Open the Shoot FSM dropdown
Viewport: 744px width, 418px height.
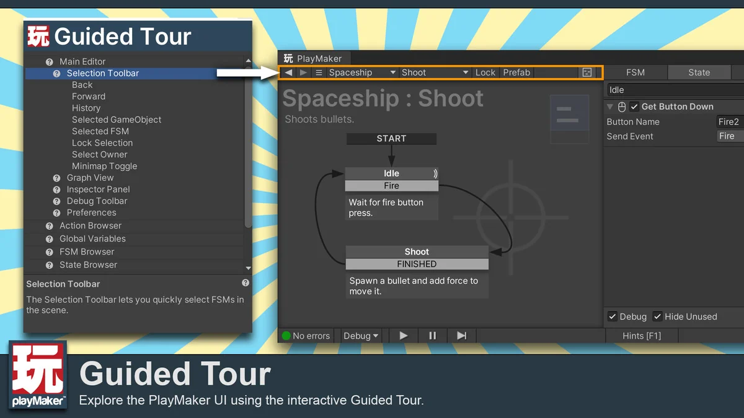click(x=435, y=72)
